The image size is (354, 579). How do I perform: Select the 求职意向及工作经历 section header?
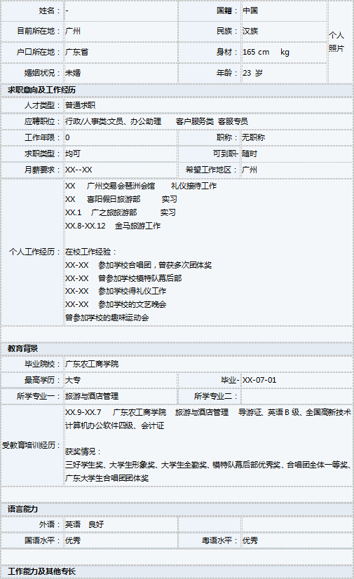pyautogui.click(x=41, y=90)
